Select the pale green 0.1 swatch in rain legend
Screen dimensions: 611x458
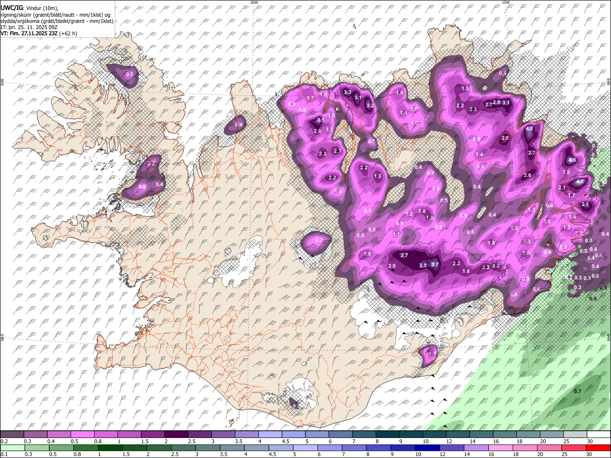tap(12, 448)
